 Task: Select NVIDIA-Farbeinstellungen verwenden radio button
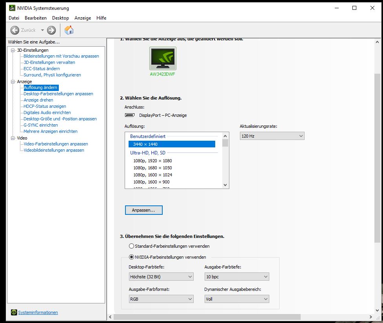(x=131, y=257)
